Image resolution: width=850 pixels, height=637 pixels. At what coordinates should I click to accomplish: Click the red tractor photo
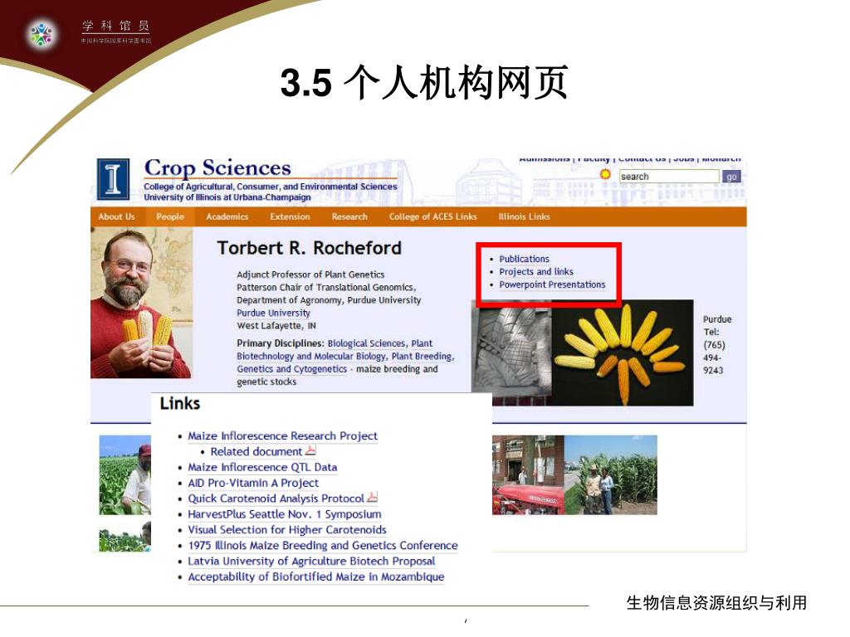(x=528, y=475)
